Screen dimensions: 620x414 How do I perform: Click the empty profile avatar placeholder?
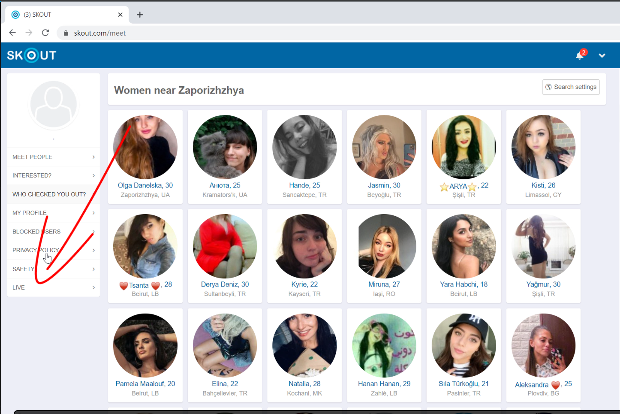pos(53,104)
